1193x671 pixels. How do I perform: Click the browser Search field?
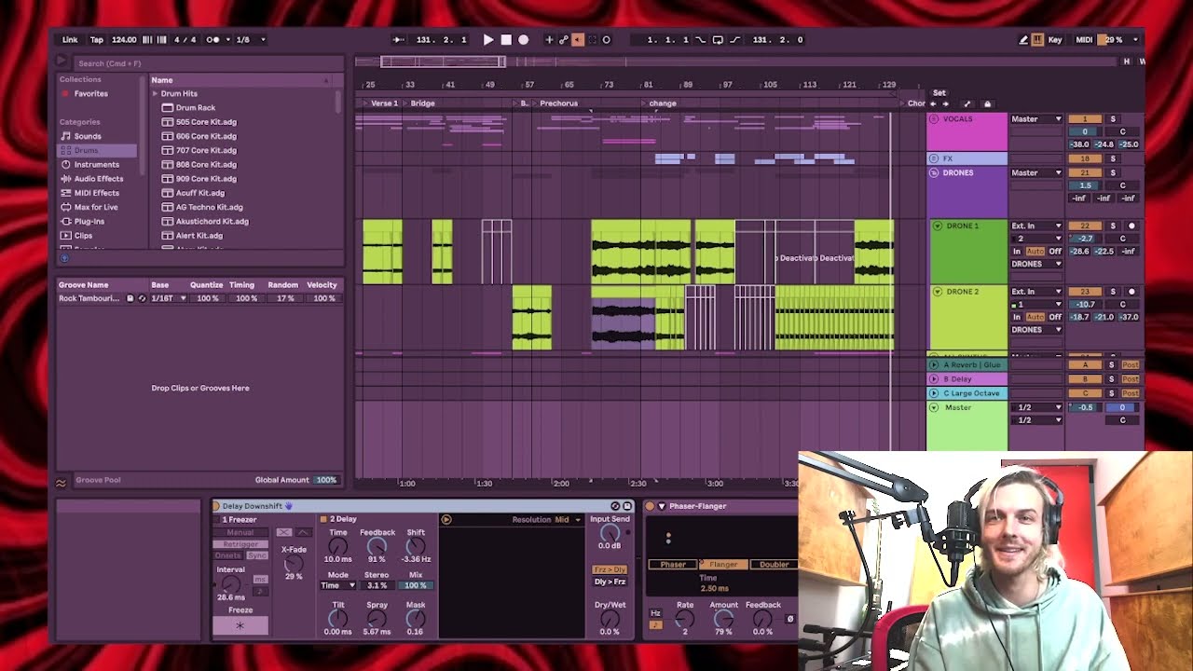tap(207, 63)
